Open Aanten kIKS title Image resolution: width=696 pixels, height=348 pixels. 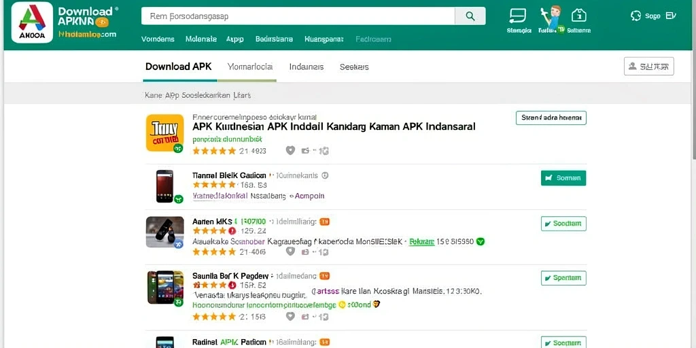coord(211,221)
